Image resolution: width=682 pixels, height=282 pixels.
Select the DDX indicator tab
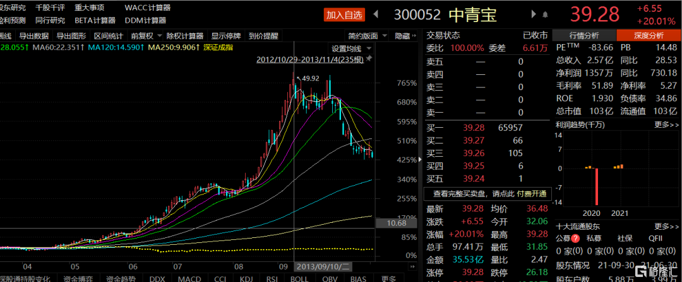157,278
